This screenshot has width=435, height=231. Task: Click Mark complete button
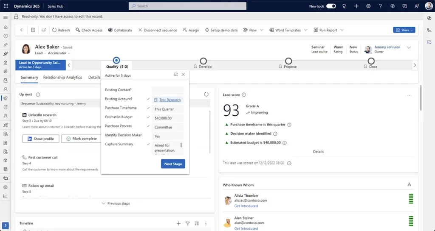click(81, 139)
